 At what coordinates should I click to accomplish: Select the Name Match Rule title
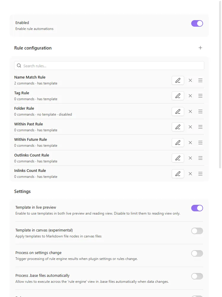[30, 77]
